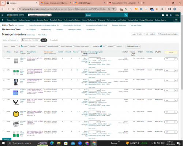Open Preferences: 5 columns hidden button
This screenshot has width=183, height=146.
tap(168, 34)
